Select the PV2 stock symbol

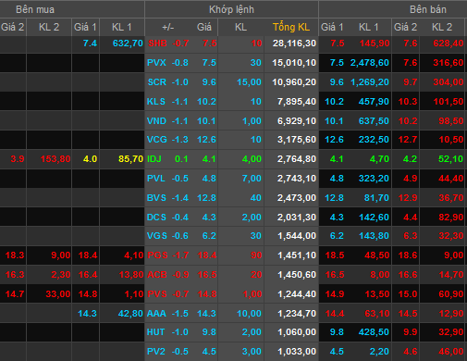pos(156,352)
